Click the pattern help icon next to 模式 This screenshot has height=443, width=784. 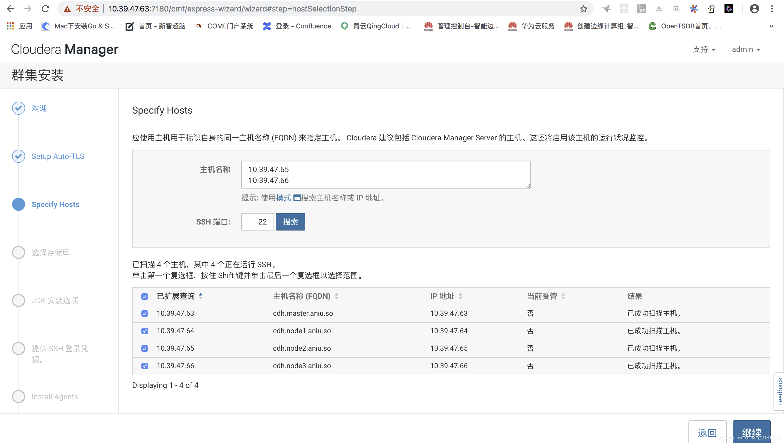297,198
